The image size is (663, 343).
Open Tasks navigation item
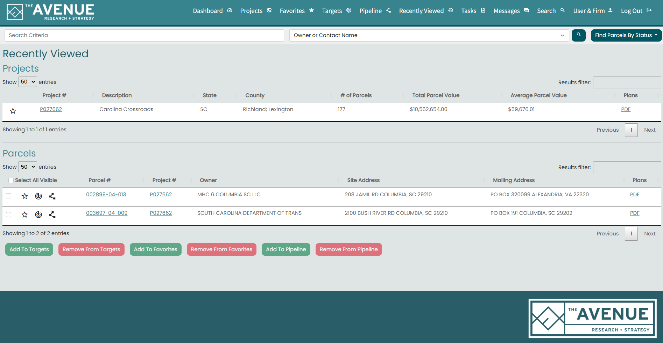(x=473, y=11)
